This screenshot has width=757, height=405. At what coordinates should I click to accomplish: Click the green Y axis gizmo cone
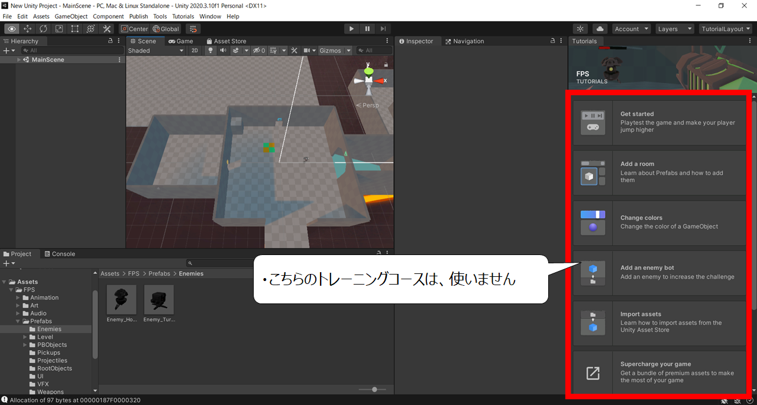tap(368, 70)
